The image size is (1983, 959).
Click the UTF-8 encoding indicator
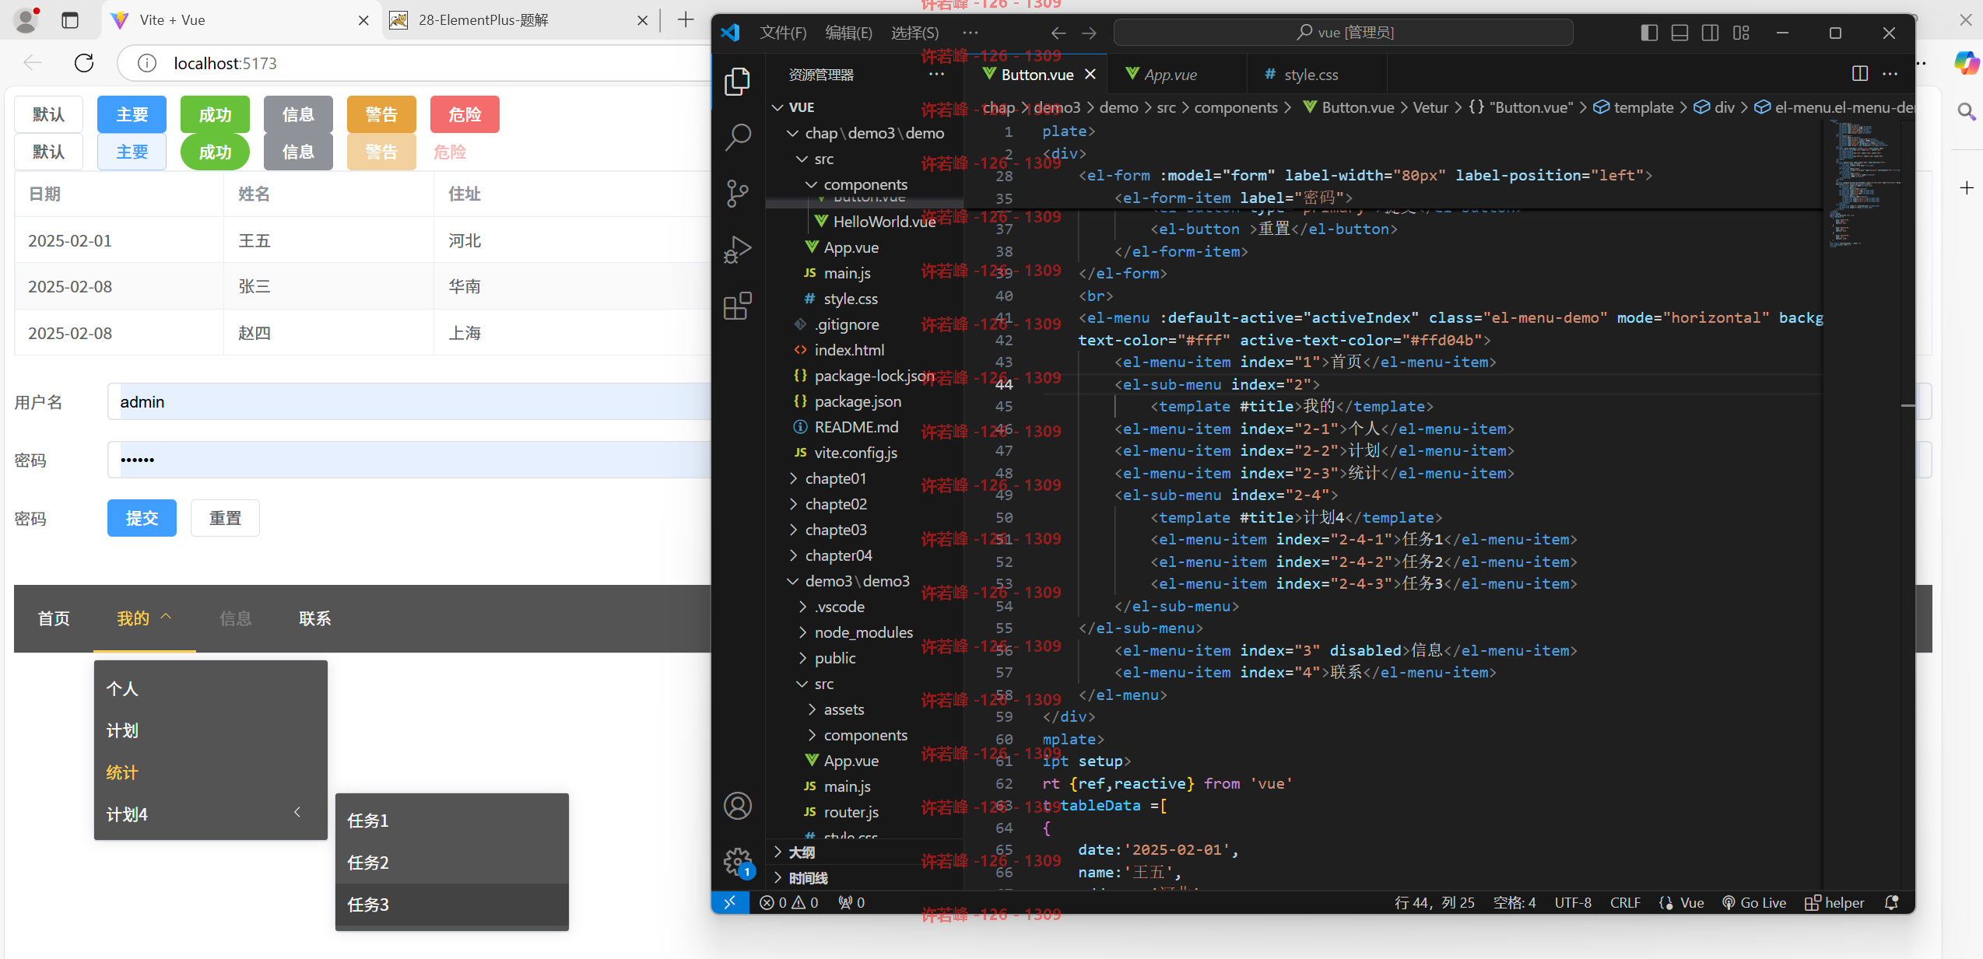point(1573,902)
